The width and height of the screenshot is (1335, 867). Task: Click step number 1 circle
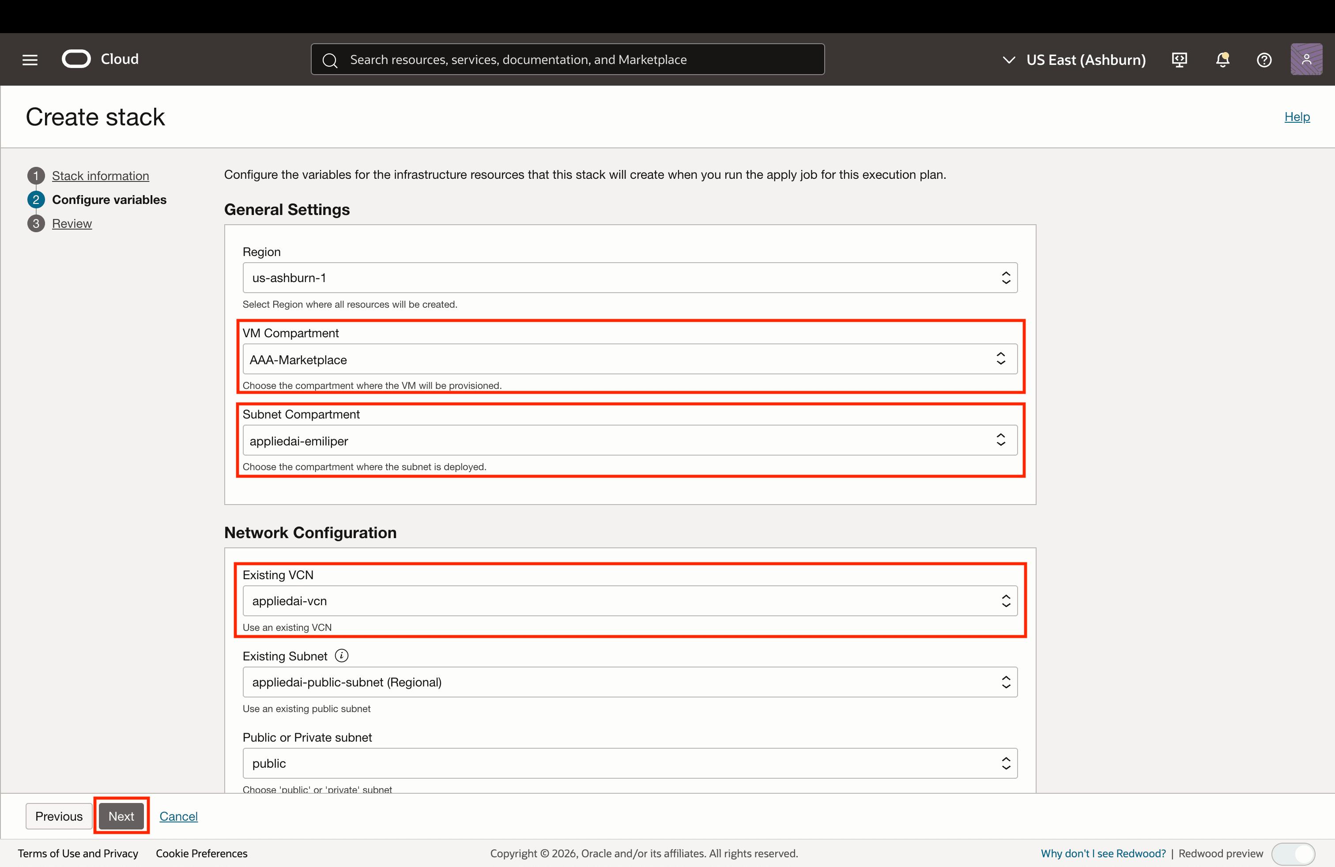36,176
